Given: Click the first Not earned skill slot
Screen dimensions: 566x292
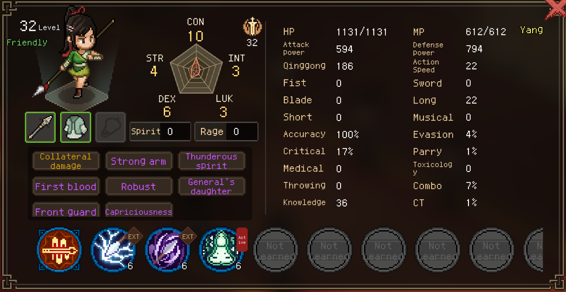Looking at the screenshot, I should click(x=276, y=250).
